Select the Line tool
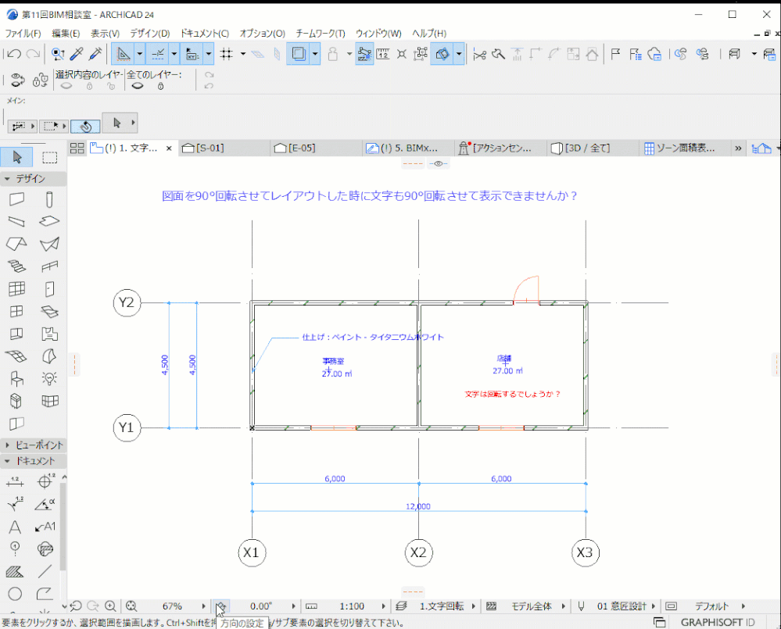Viewport: 781px width, 629px height. [45, 572]
